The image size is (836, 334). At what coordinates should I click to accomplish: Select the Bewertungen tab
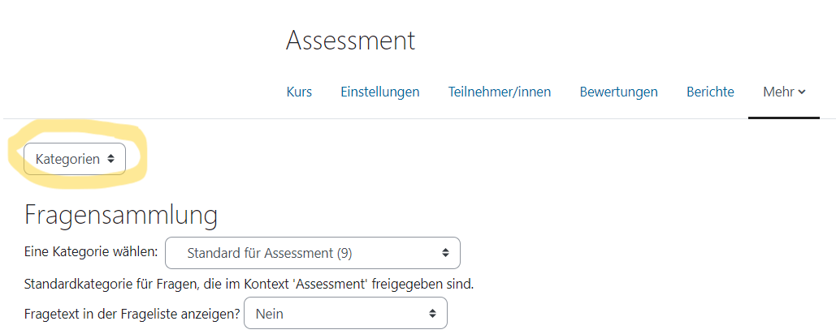618,92
